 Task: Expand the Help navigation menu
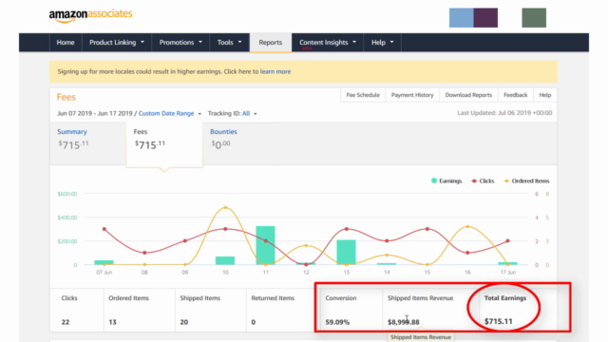(382, 42)
